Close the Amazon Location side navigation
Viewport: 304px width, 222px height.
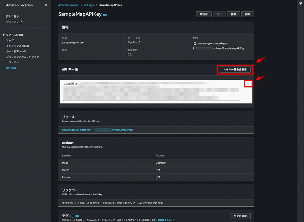coord(46,5)
